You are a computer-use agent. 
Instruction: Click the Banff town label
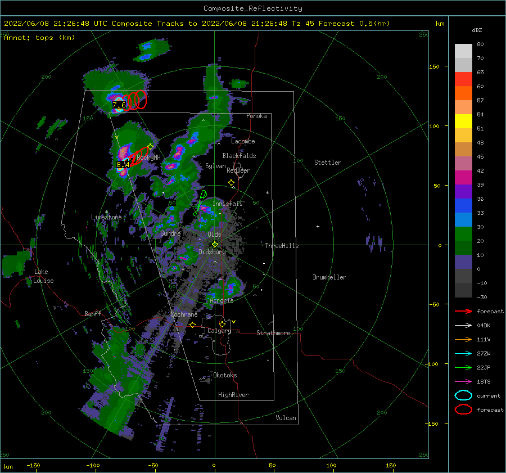(93, 314)
